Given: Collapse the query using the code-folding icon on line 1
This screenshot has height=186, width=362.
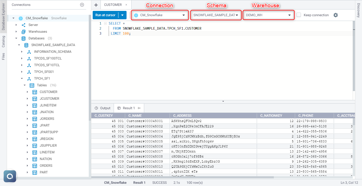Looking at the screenshot, I should click(x=105, y=23).
